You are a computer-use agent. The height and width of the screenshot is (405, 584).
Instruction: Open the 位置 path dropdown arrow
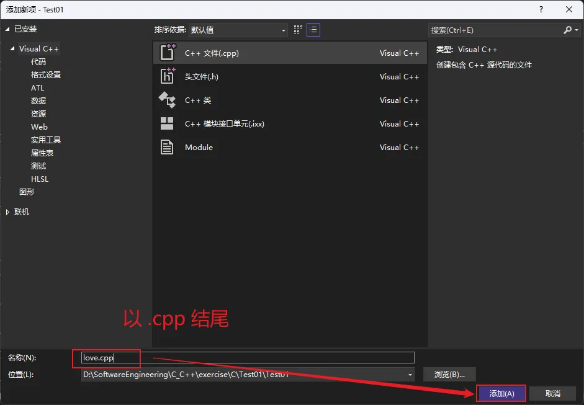point(410,375)
